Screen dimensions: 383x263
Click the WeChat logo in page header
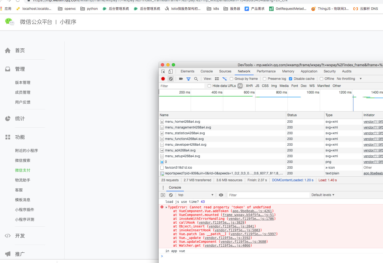(10, 22)
